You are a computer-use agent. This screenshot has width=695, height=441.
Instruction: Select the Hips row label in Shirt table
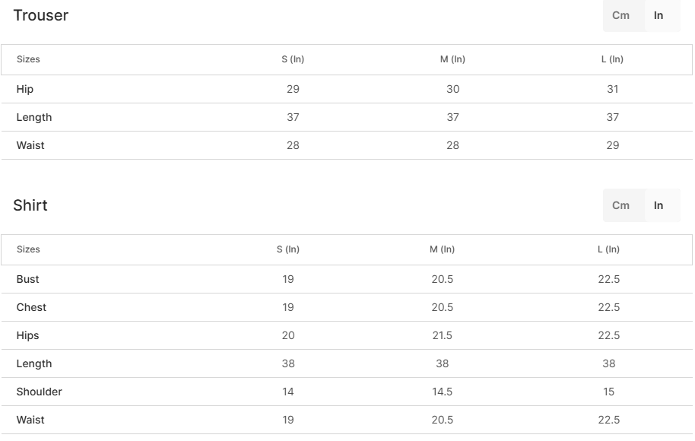coord(27,335)
